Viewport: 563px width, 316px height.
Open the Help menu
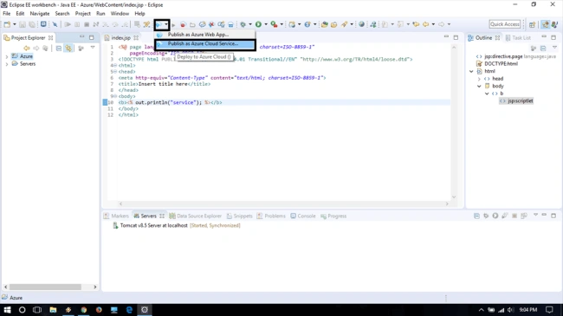[139, 14]
